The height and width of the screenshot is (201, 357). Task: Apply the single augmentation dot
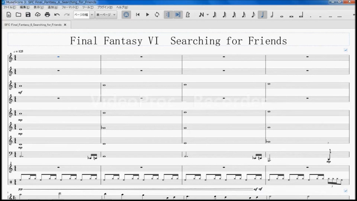pyautogui.click(x=311, y=16)
